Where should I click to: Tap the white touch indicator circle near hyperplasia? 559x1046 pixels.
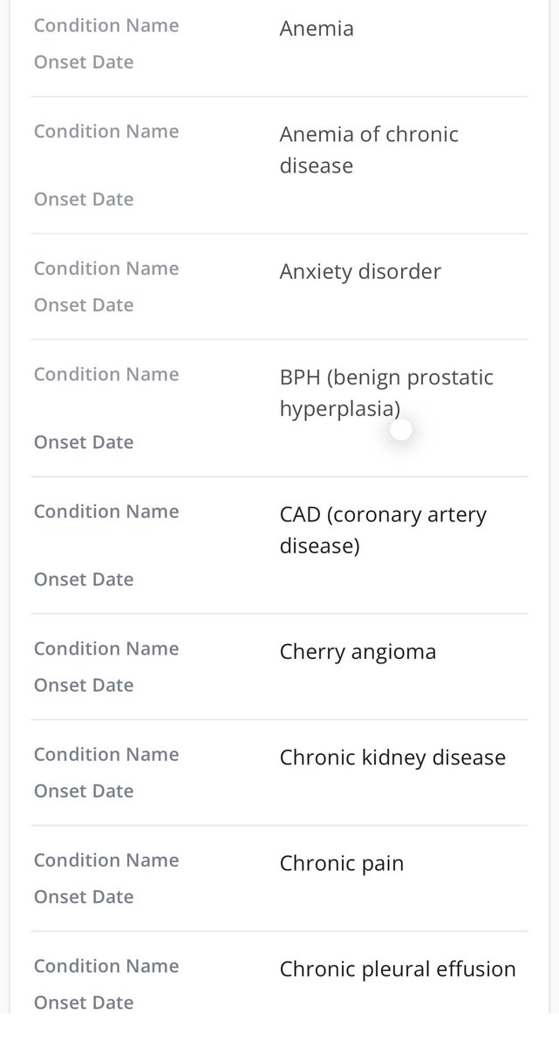click(401, 430)
